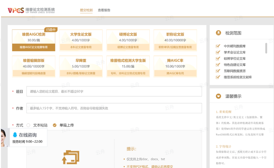This screenshot has height=168, width=274.
Task: Click the 5.00/1000字 price text
Action: [x=81, y=66]
